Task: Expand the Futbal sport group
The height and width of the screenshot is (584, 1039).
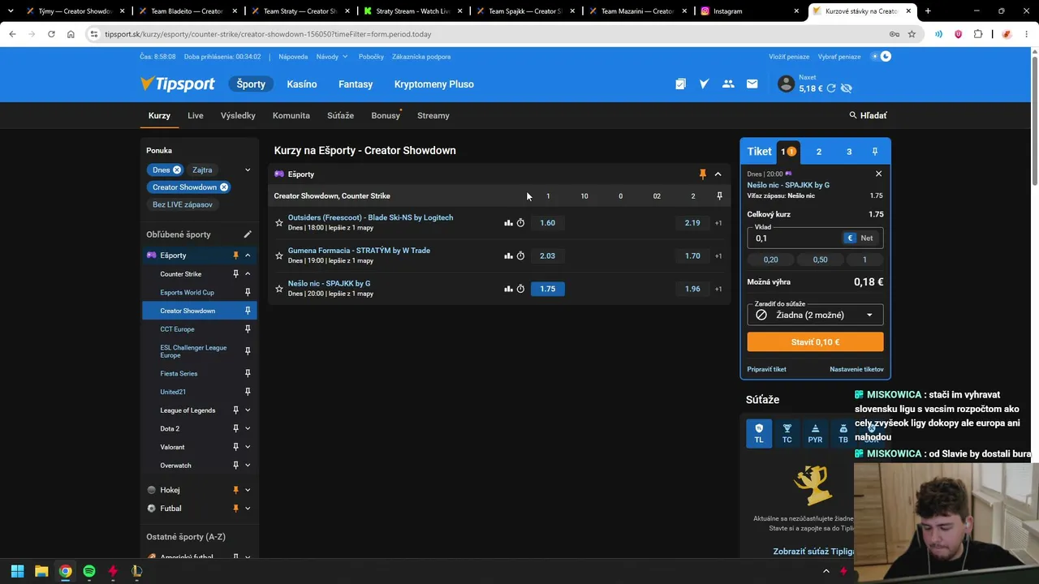Action: (x=248, y=509)
